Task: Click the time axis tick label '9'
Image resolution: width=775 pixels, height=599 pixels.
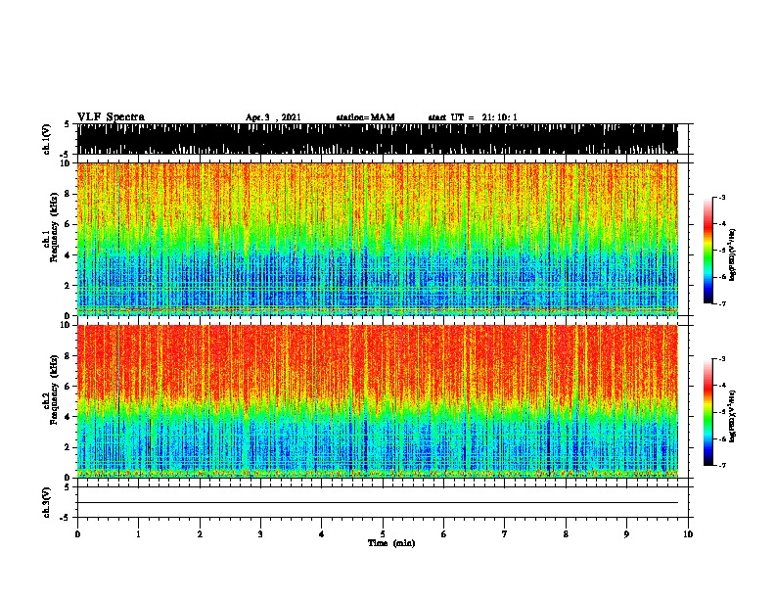Action: (626, 534)
